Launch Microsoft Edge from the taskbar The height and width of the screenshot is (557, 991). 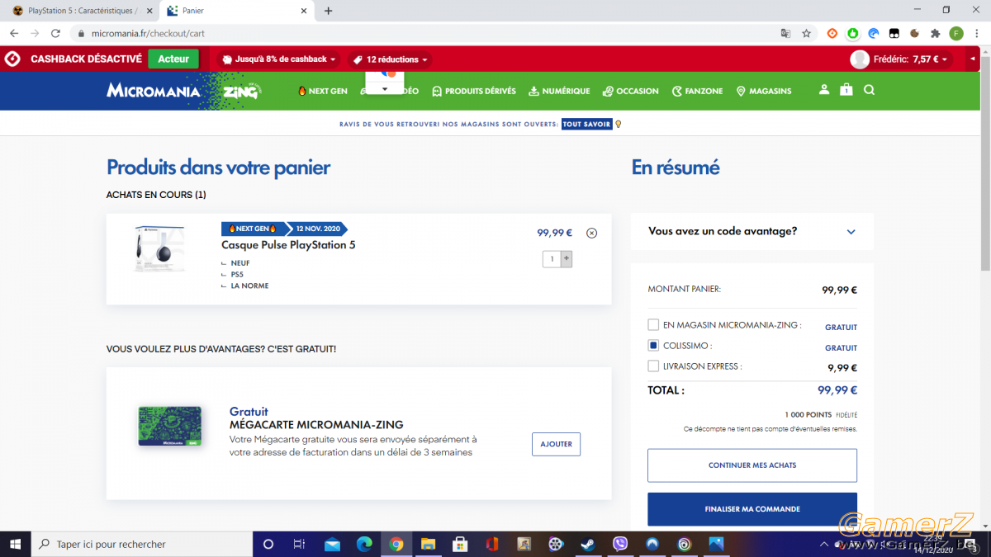(364, 544)
